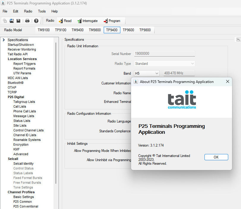
Task: Select the TM9800 radio model
Action: tap(95, 30)
